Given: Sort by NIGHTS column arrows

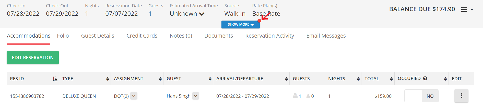Looking at the screenshot, I should tap(358, 79).
